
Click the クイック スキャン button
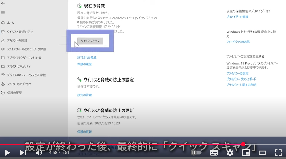pyautogui.click(x=90, y=41)
